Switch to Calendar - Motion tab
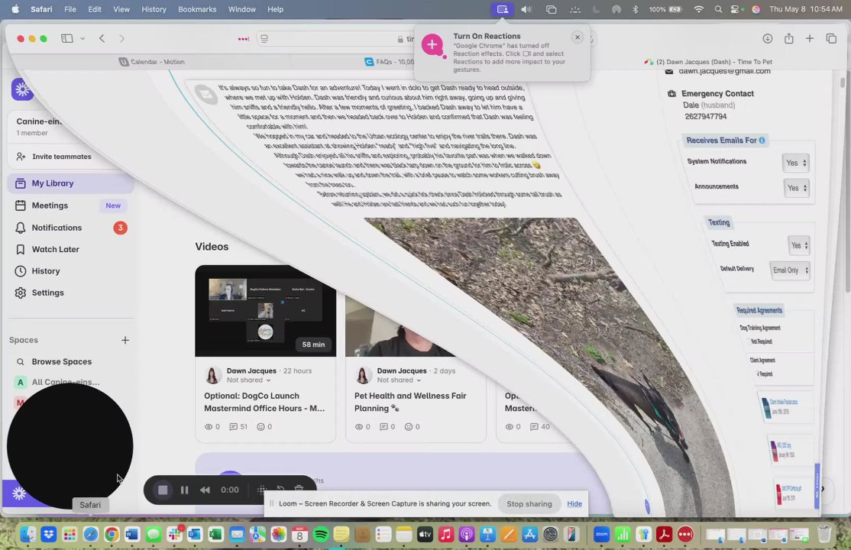851x550 pixels. (152, 62)
